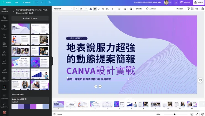Toggle italic formatting
205x116 pixels.
99,9
